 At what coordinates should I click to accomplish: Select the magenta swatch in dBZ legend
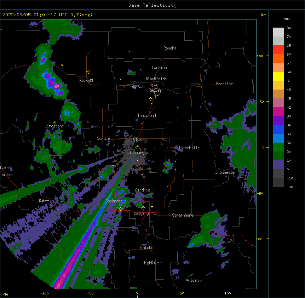pyautogui.click(x=278, y=111)
